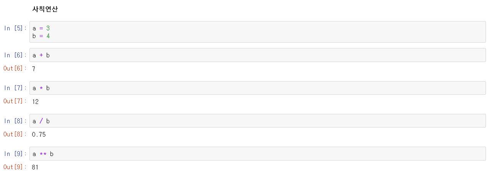The image size is (489, 174).
Task: Click the In [9] prompt label
Action: [x=15, y=154]
